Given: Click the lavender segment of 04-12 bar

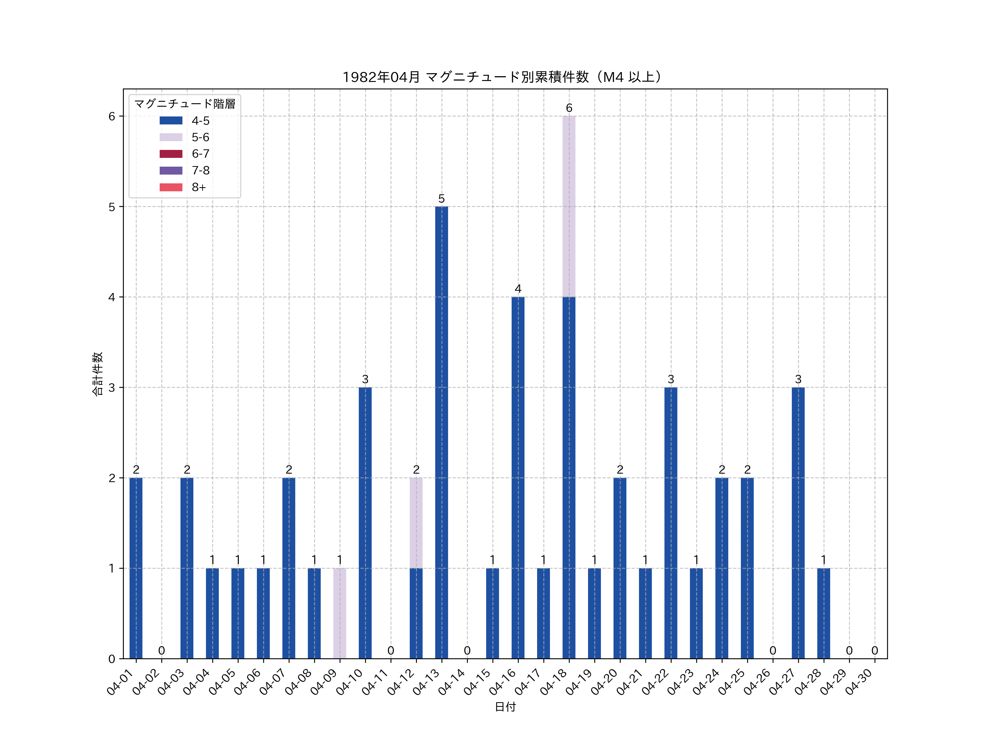Looking at the screenshot, I should pos(416,523).
